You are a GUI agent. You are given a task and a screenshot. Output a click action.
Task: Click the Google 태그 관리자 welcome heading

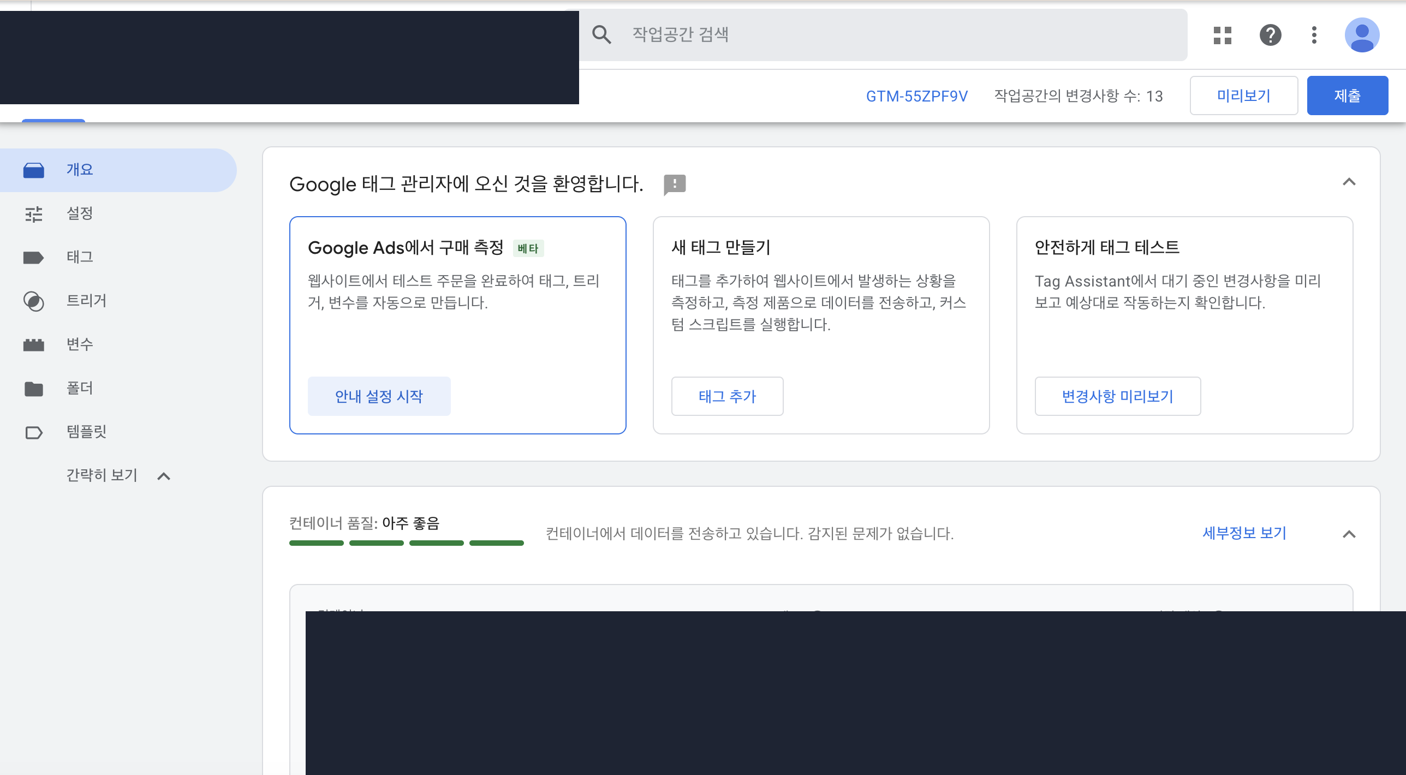pos(466,184)
